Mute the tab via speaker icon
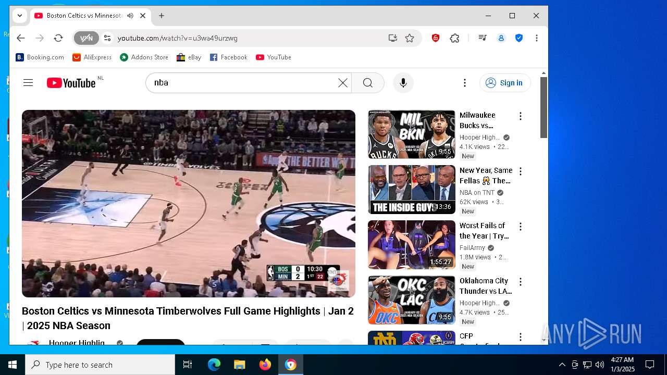Screen dimensions: 667x375 (x=130, y=16)
